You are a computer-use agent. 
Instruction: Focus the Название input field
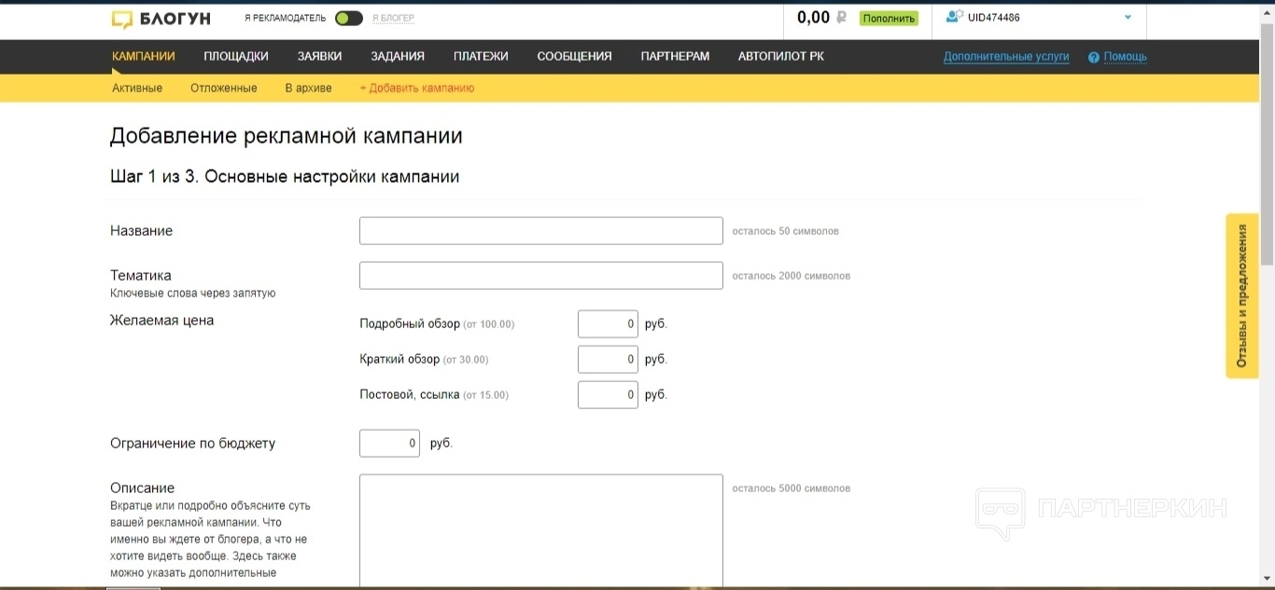click(x=541, y=230)
